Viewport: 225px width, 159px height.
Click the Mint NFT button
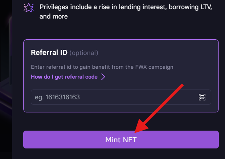pos(121,140)
